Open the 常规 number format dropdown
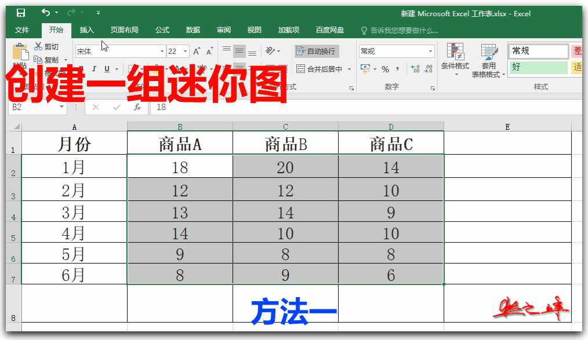The image size is (588, 340). pyautogui.click(x=430, y=52)
